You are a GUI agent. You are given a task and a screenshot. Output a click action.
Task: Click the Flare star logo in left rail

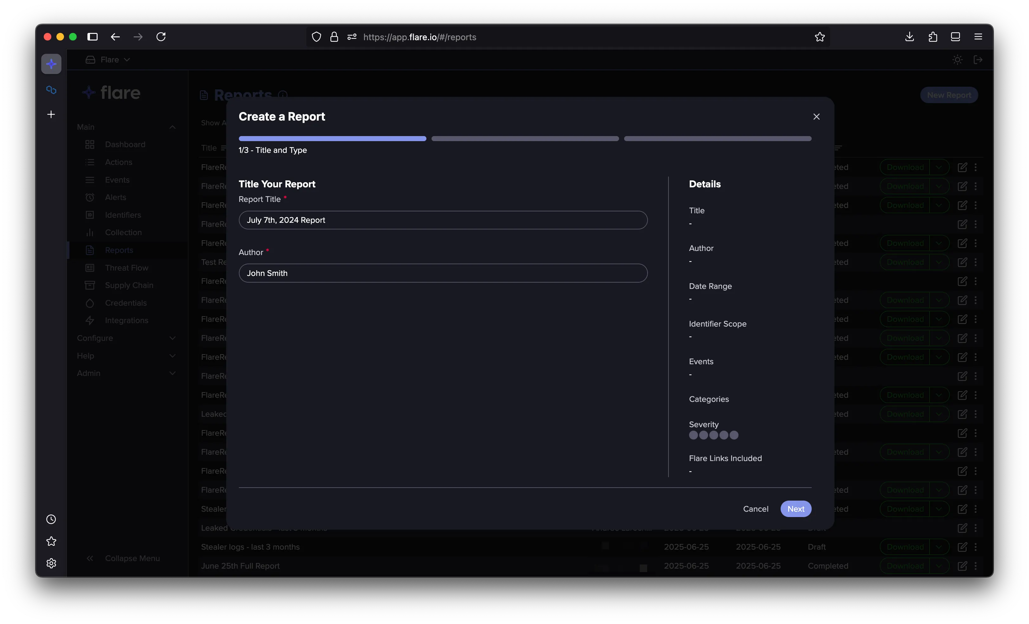tap(51, 63)
